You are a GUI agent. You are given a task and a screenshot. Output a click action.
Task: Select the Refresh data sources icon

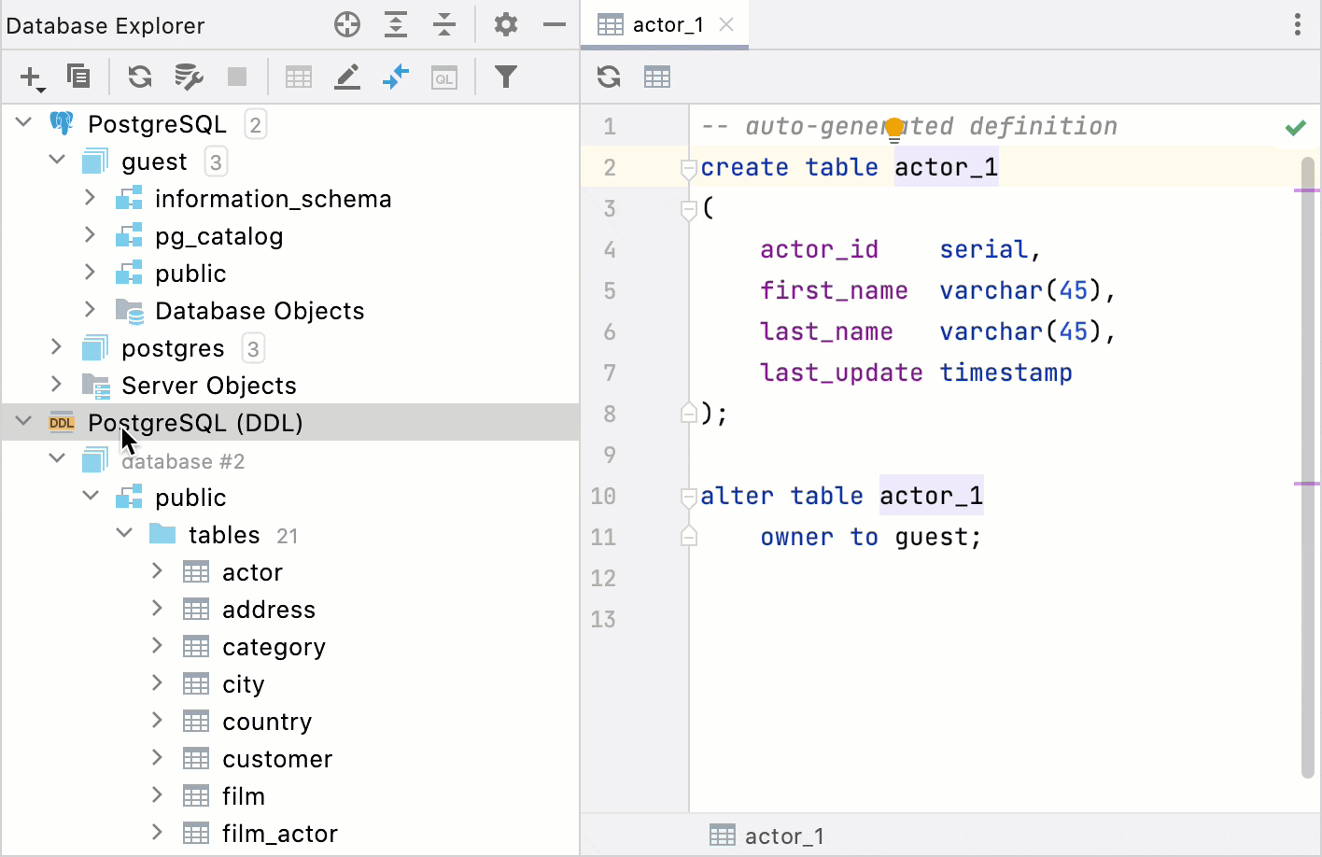point(139,77)
